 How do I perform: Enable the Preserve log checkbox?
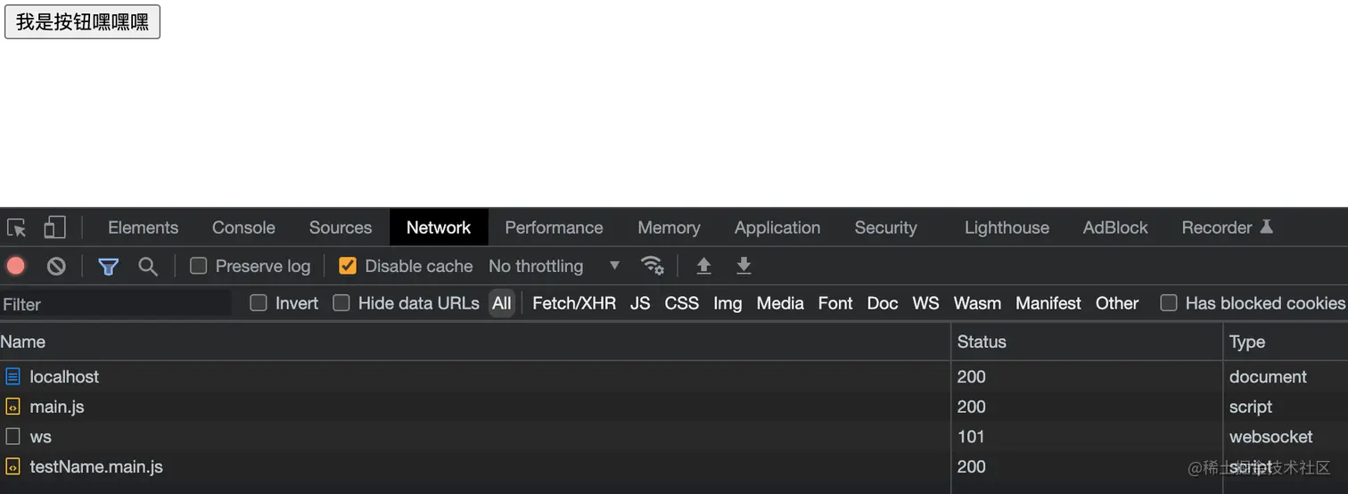click(199, 266)
